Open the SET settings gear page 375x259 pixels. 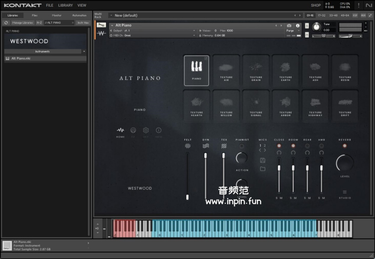coord(146,130)
